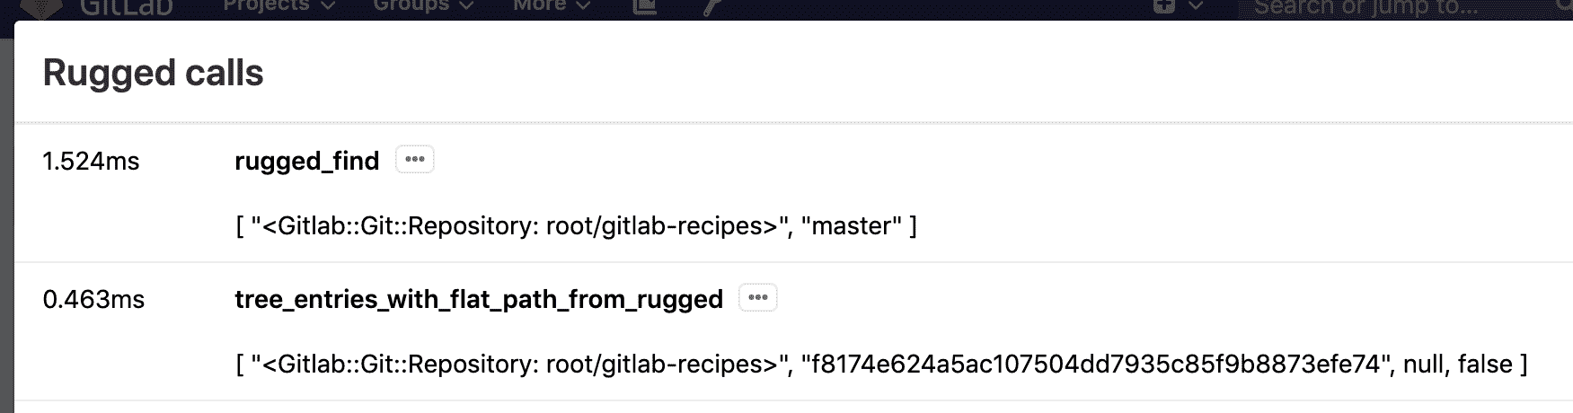
Task: Click the rugged_find call name
Action: pos(306,161)
